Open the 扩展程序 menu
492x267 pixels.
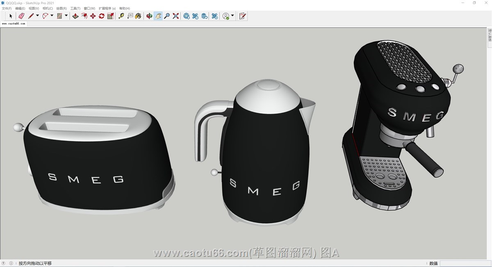point(107,8)
